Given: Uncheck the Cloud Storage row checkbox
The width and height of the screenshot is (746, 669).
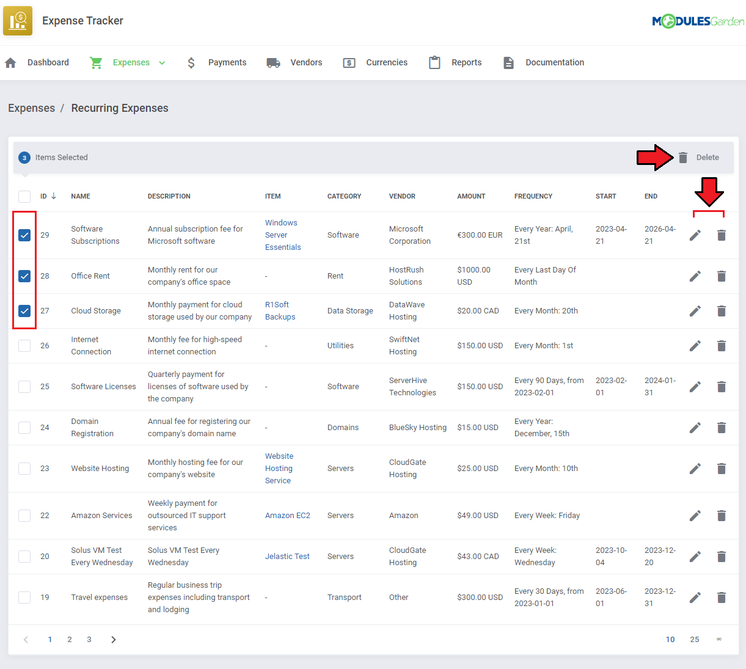Looking at the screenshot, I should (x=24, y=311).
